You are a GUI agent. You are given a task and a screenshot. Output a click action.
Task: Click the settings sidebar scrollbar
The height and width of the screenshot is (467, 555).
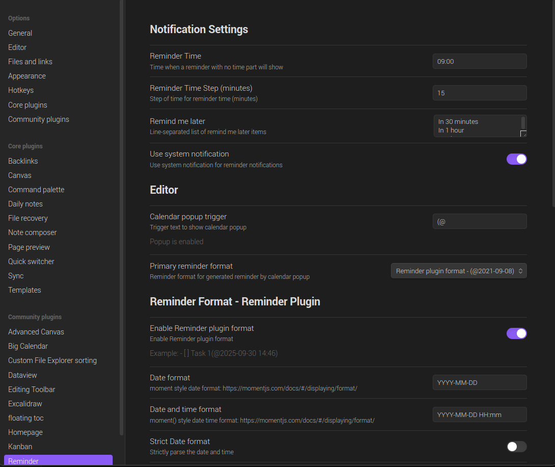(x=121, y=204)
